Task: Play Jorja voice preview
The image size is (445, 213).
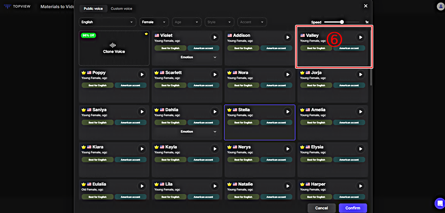Action: tap(360, 74)
